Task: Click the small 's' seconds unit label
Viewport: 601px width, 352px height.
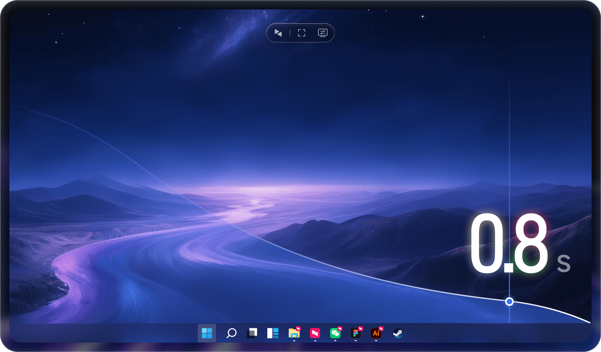Action: 563,263
